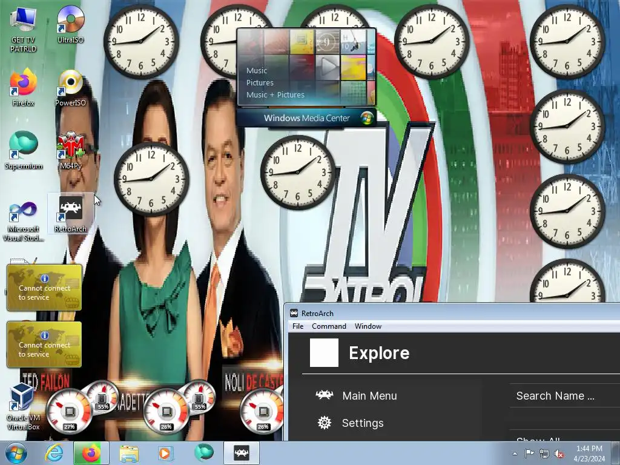The image size is (620, 465).
Task: Select the Firefox desktop shortcut
Action: tap(23, 88)
